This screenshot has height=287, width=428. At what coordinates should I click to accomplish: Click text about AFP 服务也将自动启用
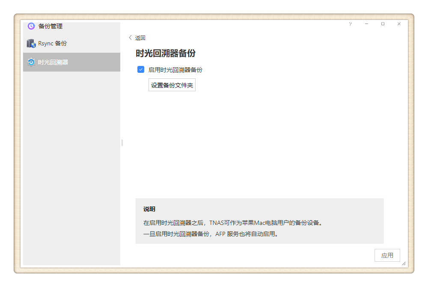[211, 234]
